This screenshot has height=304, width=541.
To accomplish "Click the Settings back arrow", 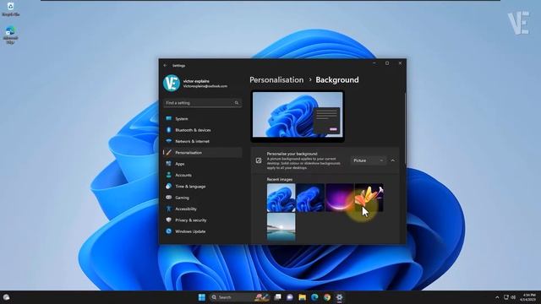I will pyautogui.click(x=166, y=65).
